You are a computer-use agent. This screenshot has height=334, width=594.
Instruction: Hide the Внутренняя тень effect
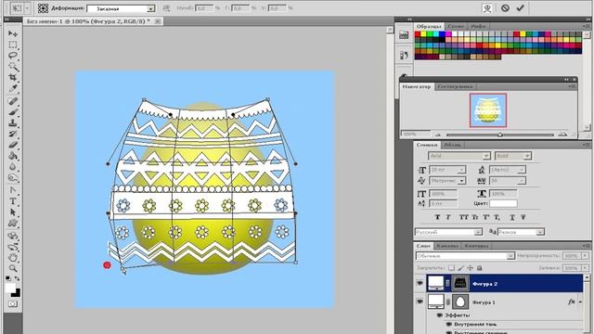(449, 324)
